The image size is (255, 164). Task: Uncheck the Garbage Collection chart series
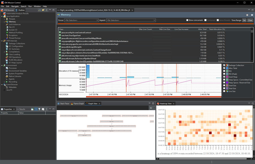pyautogui.click(x=224, y=65)
